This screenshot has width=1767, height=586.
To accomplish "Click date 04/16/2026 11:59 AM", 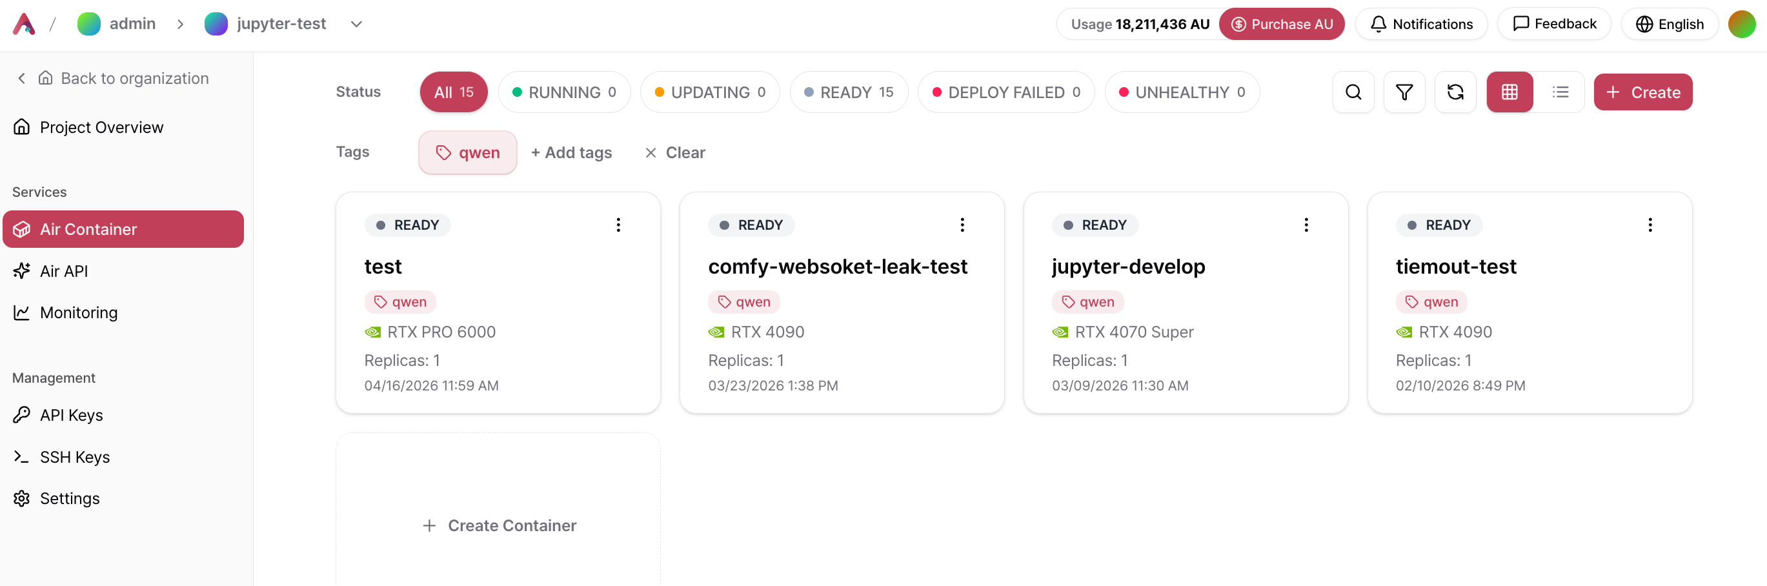I will 430,386.
